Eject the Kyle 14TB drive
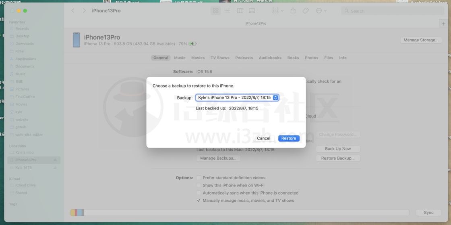This screenshot has height=225, width=451. point(55,168)
